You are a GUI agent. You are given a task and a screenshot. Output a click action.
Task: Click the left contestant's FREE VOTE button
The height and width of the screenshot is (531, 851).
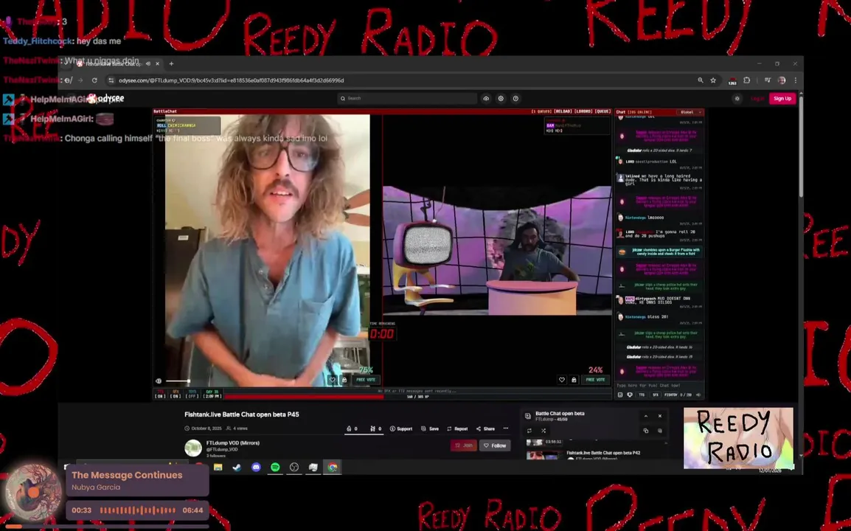point(366,380)
